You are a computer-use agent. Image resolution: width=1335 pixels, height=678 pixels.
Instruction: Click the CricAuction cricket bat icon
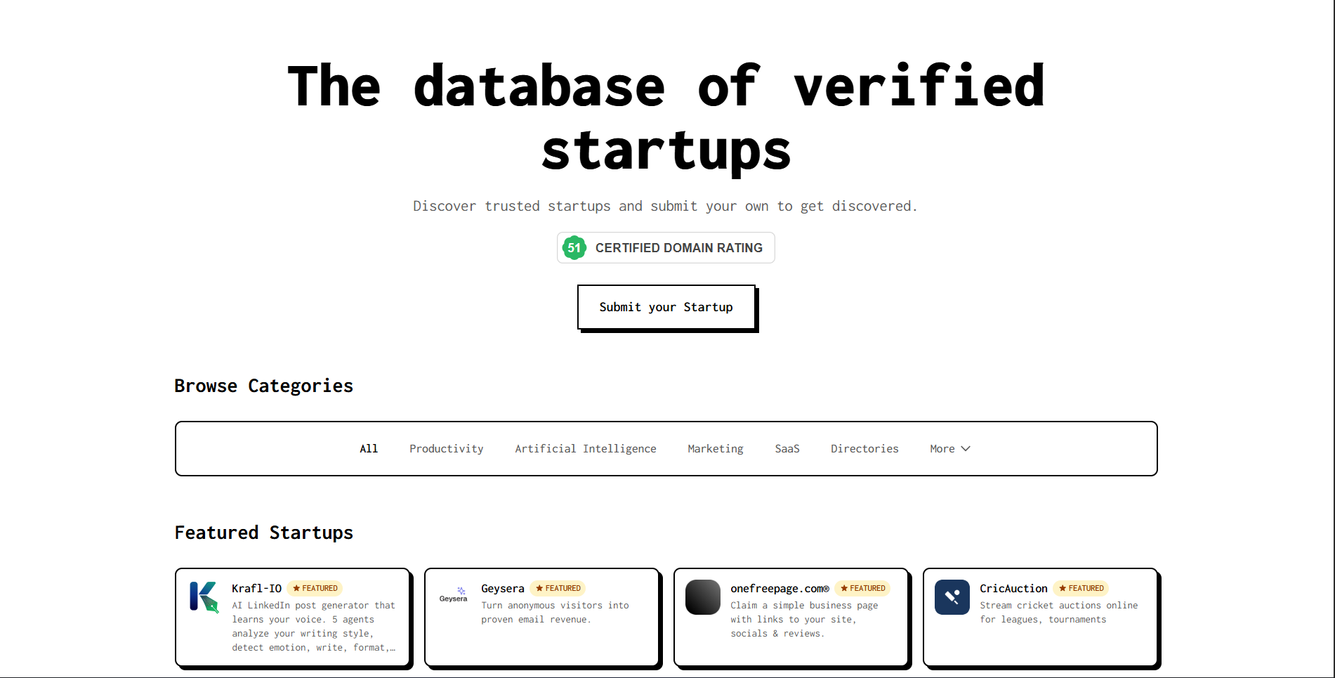click(952, 596)
